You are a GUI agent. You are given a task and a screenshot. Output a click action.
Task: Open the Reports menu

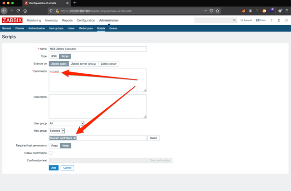(67, 20)
